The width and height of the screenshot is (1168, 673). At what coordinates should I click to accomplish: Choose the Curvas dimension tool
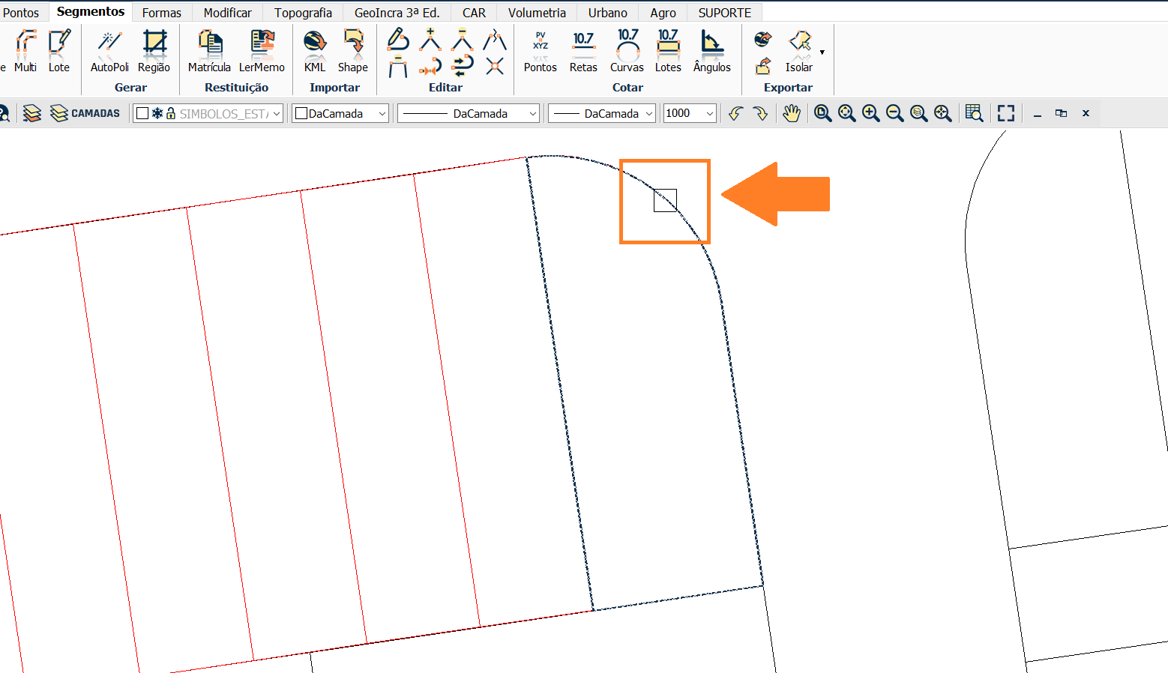(x=627, y=51)
